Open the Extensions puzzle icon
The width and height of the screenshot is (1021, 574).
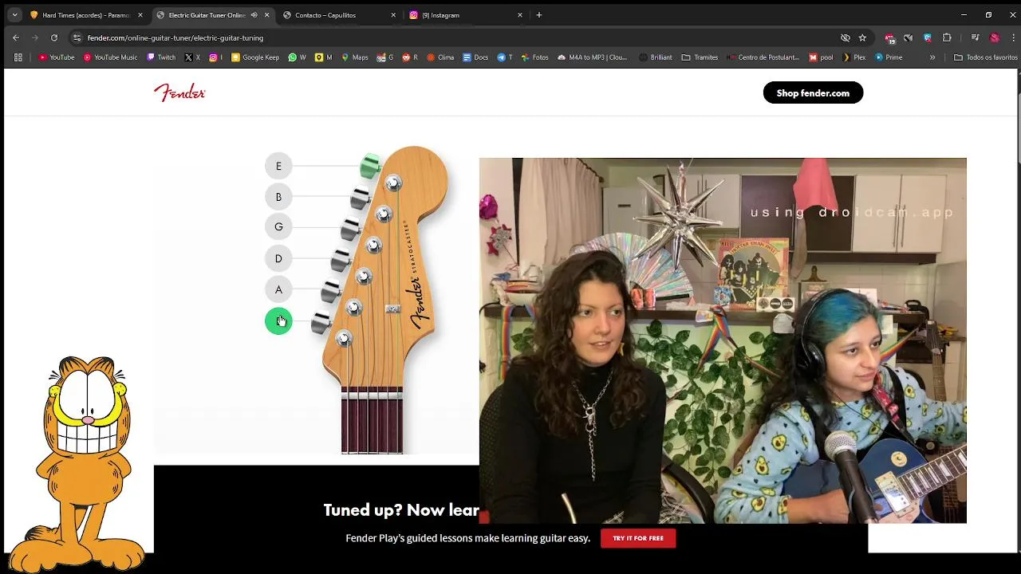click(947, 37)
